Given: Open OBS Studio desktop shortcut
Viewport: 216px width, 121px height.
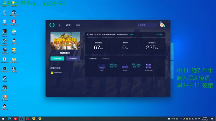Looking at the screenshot, I should click(5, 70).
